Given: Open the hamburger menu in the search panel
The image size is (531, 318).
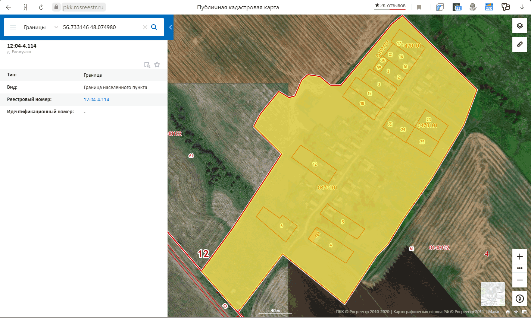Looking at the screenshot, I should (13, 27).
